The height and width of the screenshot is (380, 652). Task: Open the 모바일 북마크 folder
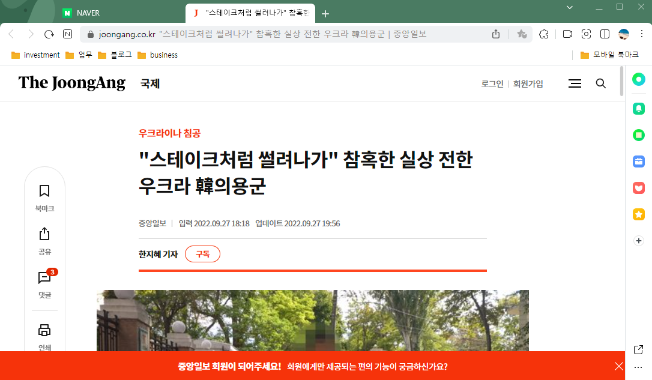(609, 55)
